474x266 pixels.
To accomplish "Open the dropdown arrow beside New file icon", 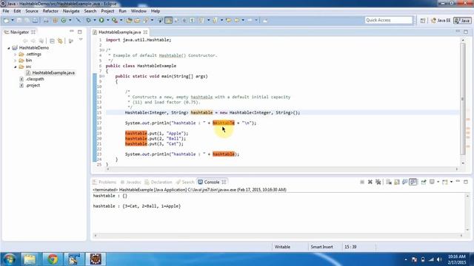I will pyautogui.click(x=13, y=20).
